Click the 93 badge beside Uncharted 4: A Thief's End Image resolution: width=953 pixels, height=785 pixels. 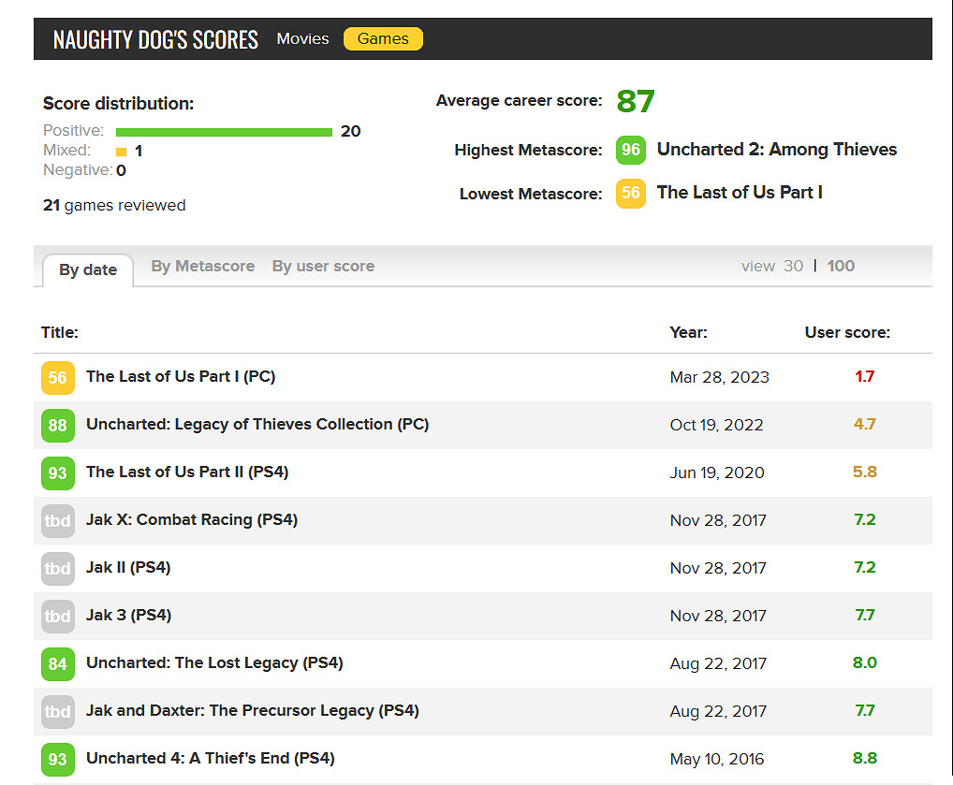(x=57, y=759)
